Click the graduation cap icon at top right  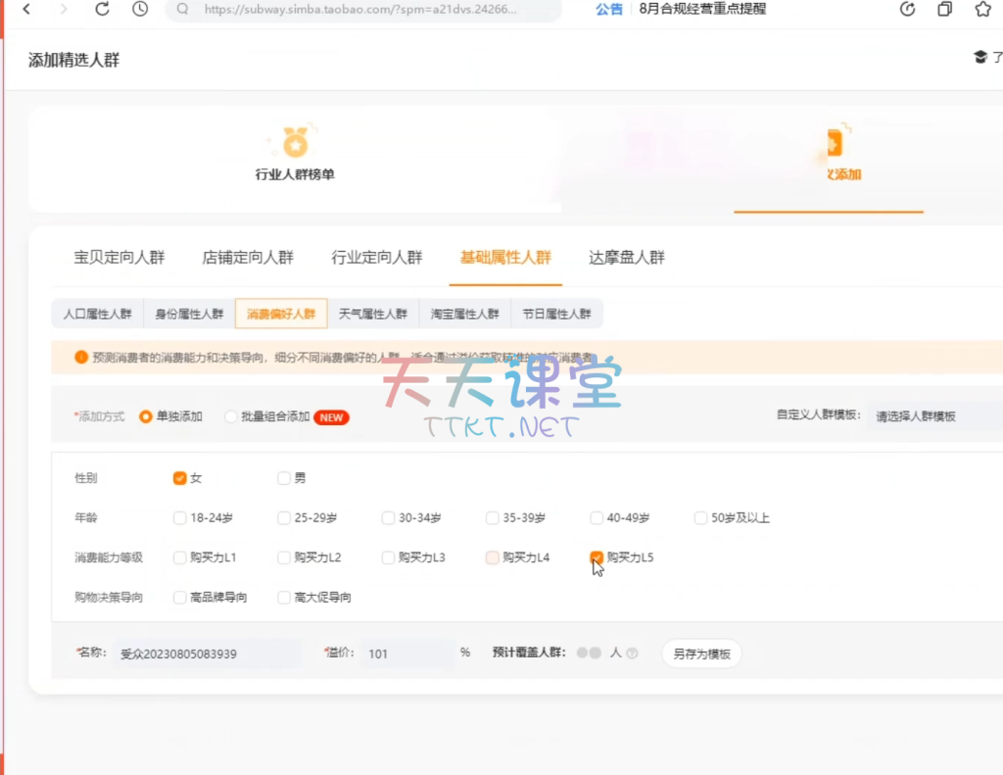click(x=979, y=58)
